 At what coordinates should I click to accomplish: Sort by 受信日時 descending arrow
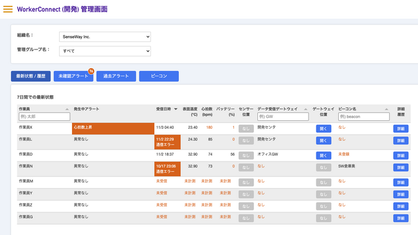tap(176, 109)
